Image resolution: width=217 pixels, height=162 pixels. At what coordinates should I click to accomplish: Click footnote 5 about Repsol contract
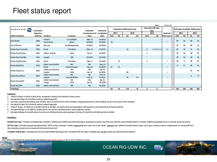tap(65, 107)
